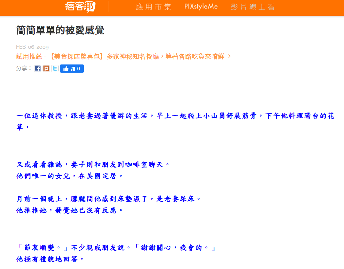Share the post on Facebook

point(38,69)
